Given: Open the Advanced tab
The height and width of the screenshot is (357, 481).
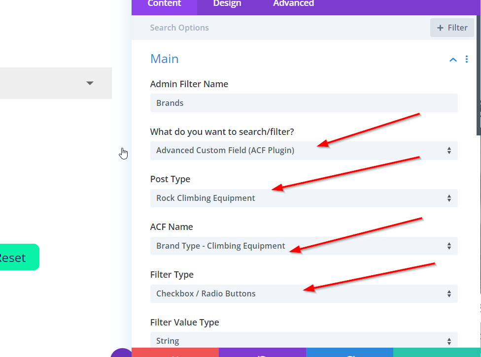Looking at the screenshot, I should coord(293,4).
